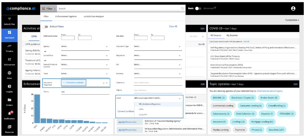The width and height of the screenshot is (306, 138).
Task: Click the previous agency arrow beside CFPB
Action: coord(25,36)
